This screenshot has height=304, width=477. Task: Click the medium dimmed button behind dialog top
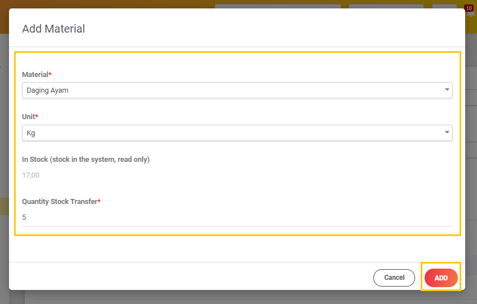pos(386,6)
